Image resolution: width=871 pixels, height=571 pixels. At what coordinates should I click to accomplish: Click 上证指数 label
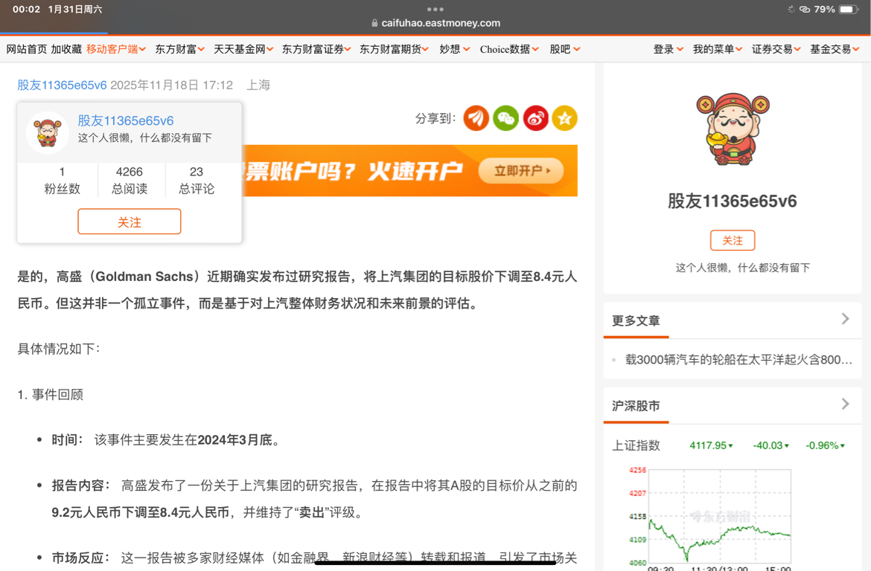636,445
